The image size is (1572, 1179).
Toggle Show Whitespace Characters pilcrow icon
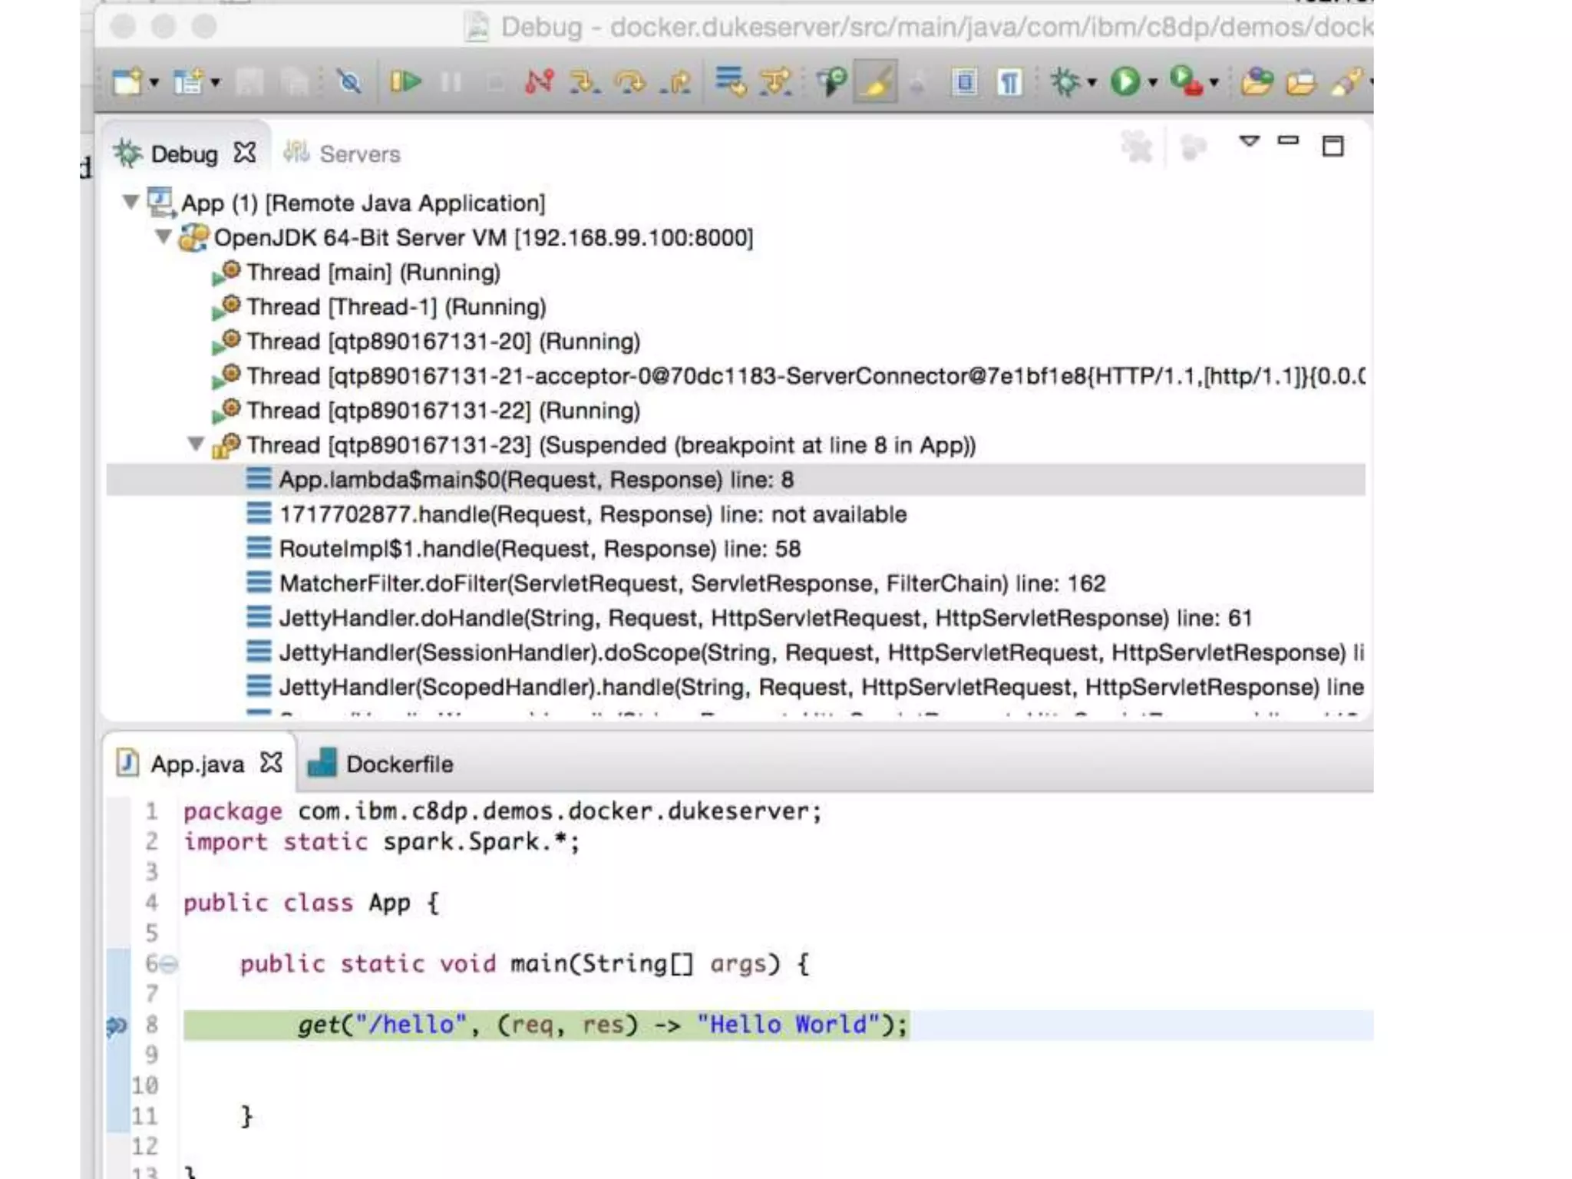tap(1009, 81)
